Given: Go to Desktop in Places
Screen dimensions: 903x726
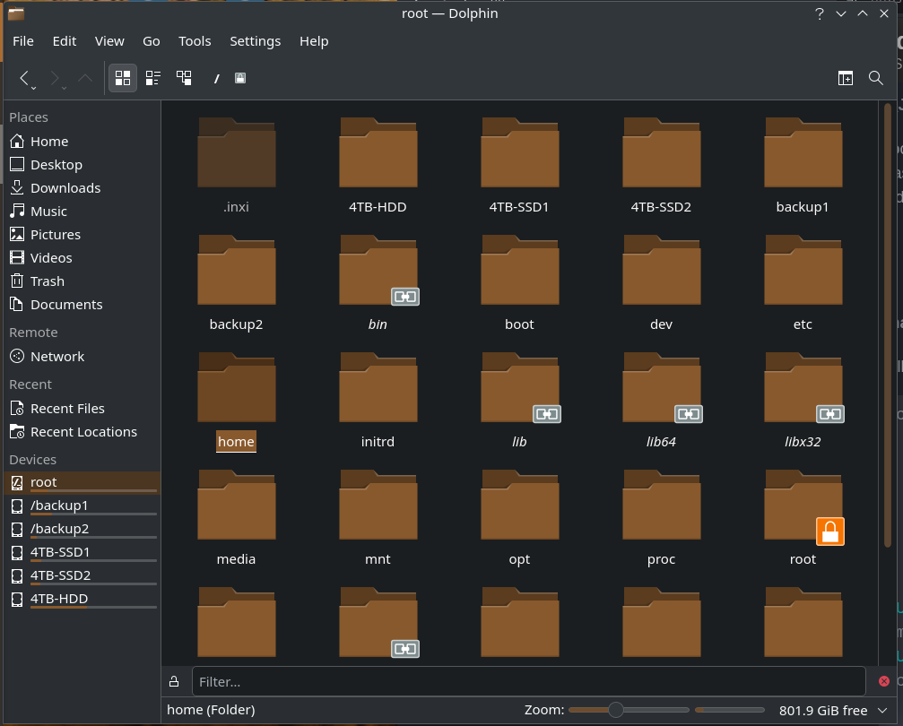Looking at the screenshot, I should click(82, 165).
